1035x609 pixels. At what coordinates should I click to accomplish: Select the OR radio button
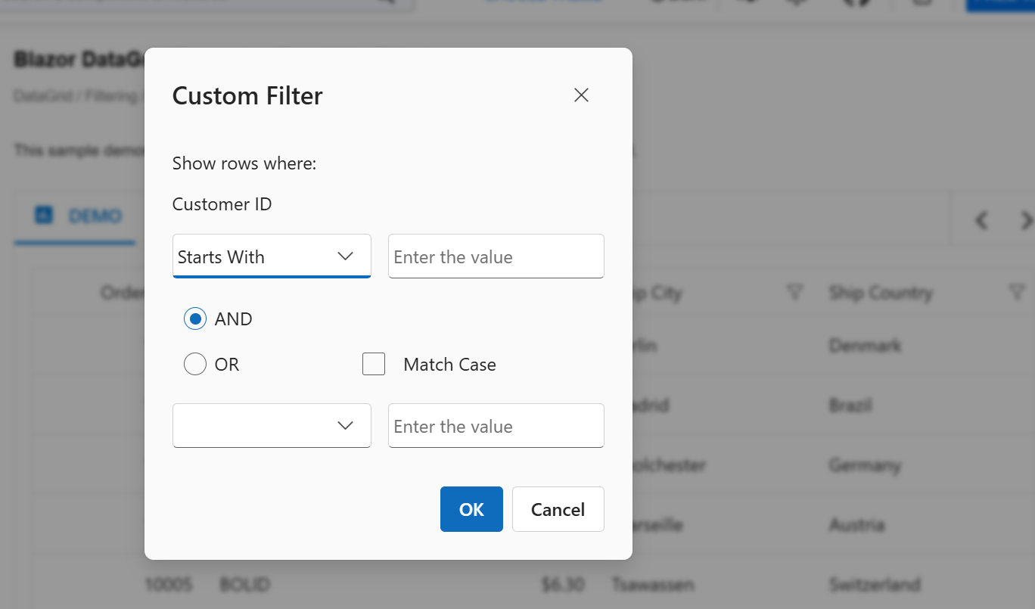tap(195, 365)
